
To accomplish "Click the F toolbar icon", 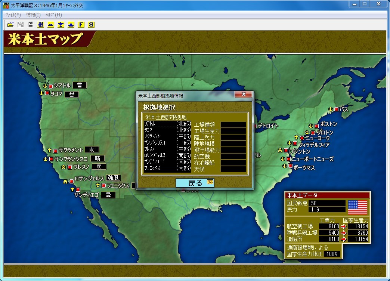I will pos(81,24).
